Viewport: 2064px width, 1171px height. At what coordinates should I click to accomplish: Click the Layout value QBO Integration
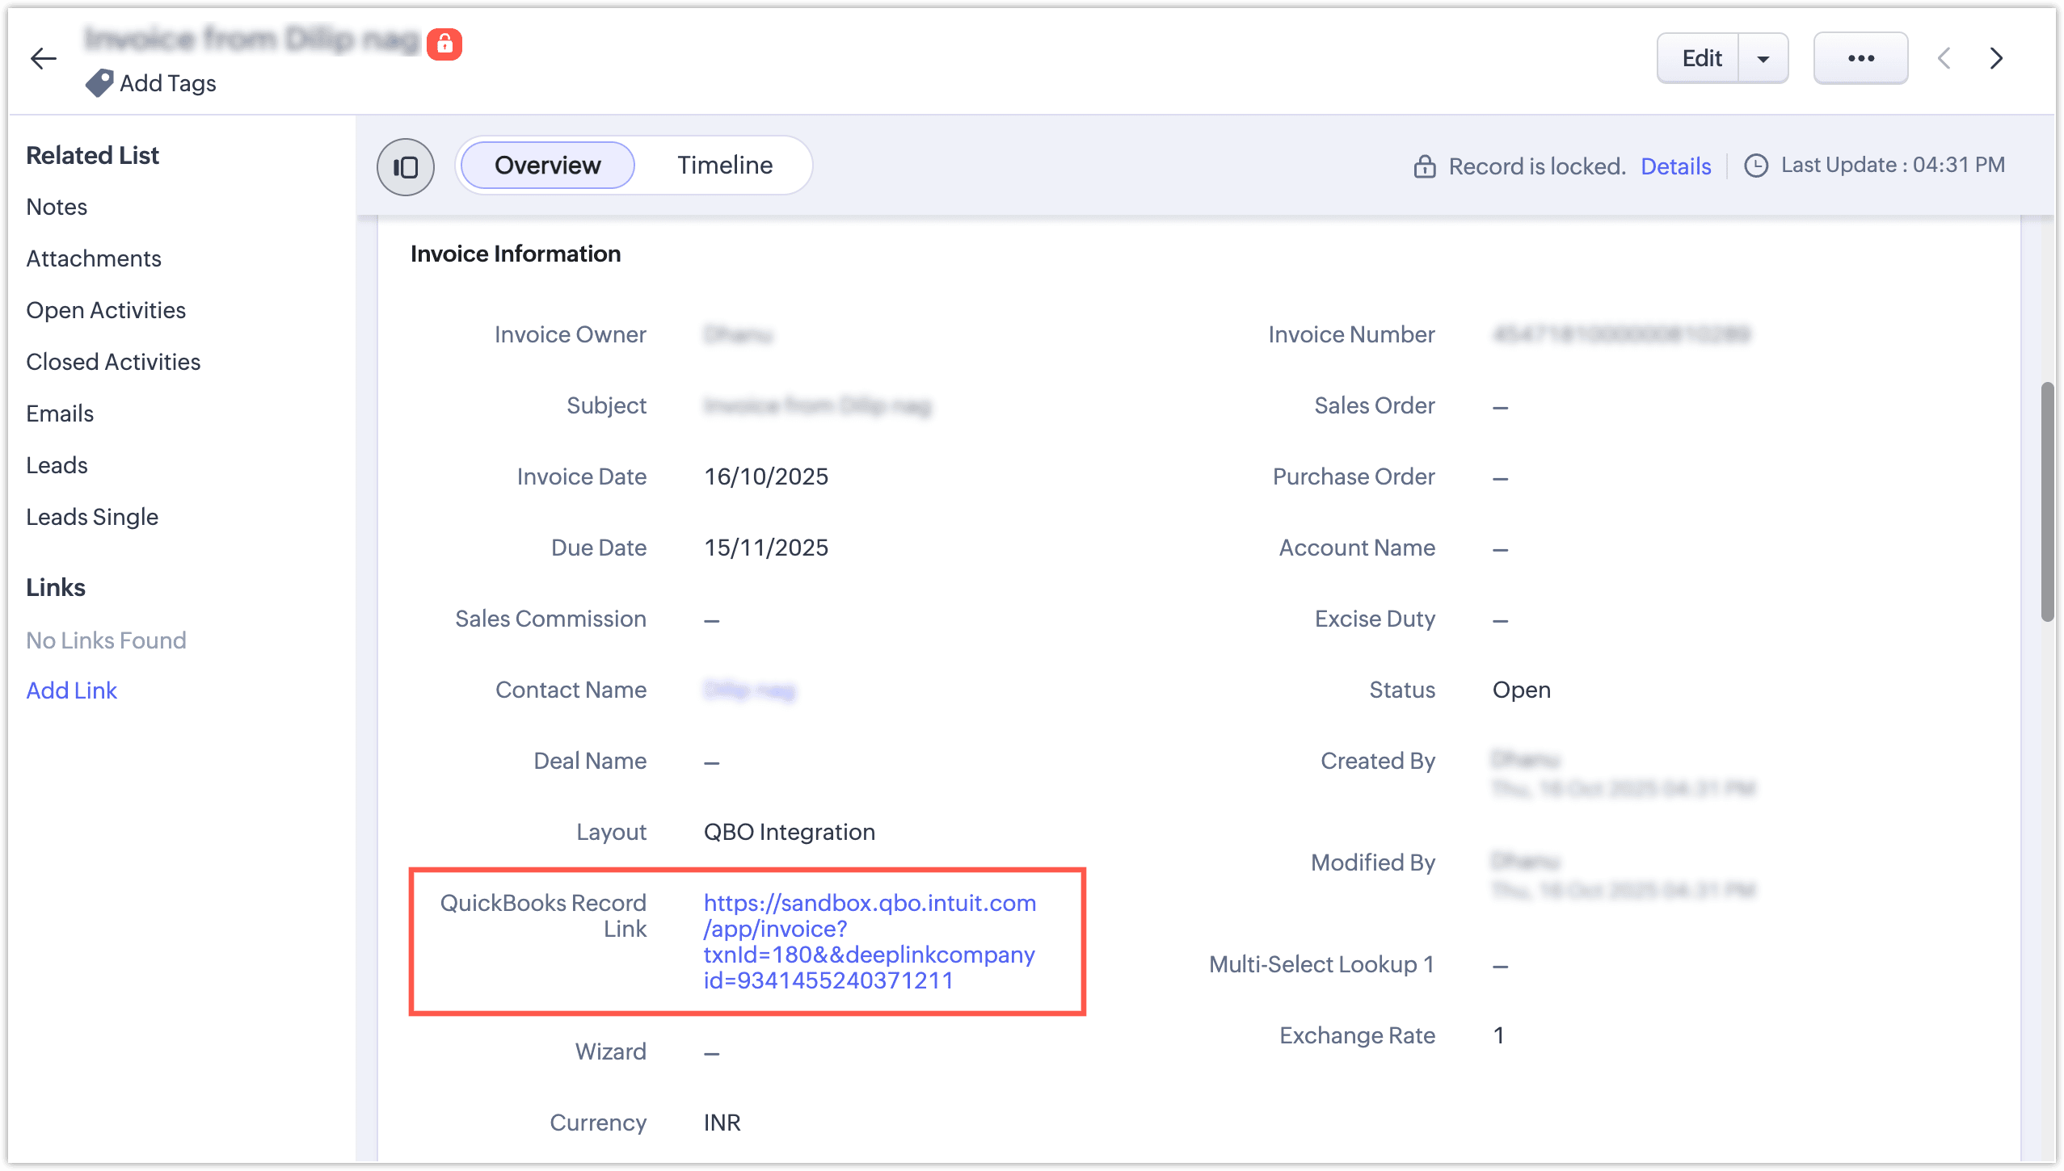[x=790, y=833]
